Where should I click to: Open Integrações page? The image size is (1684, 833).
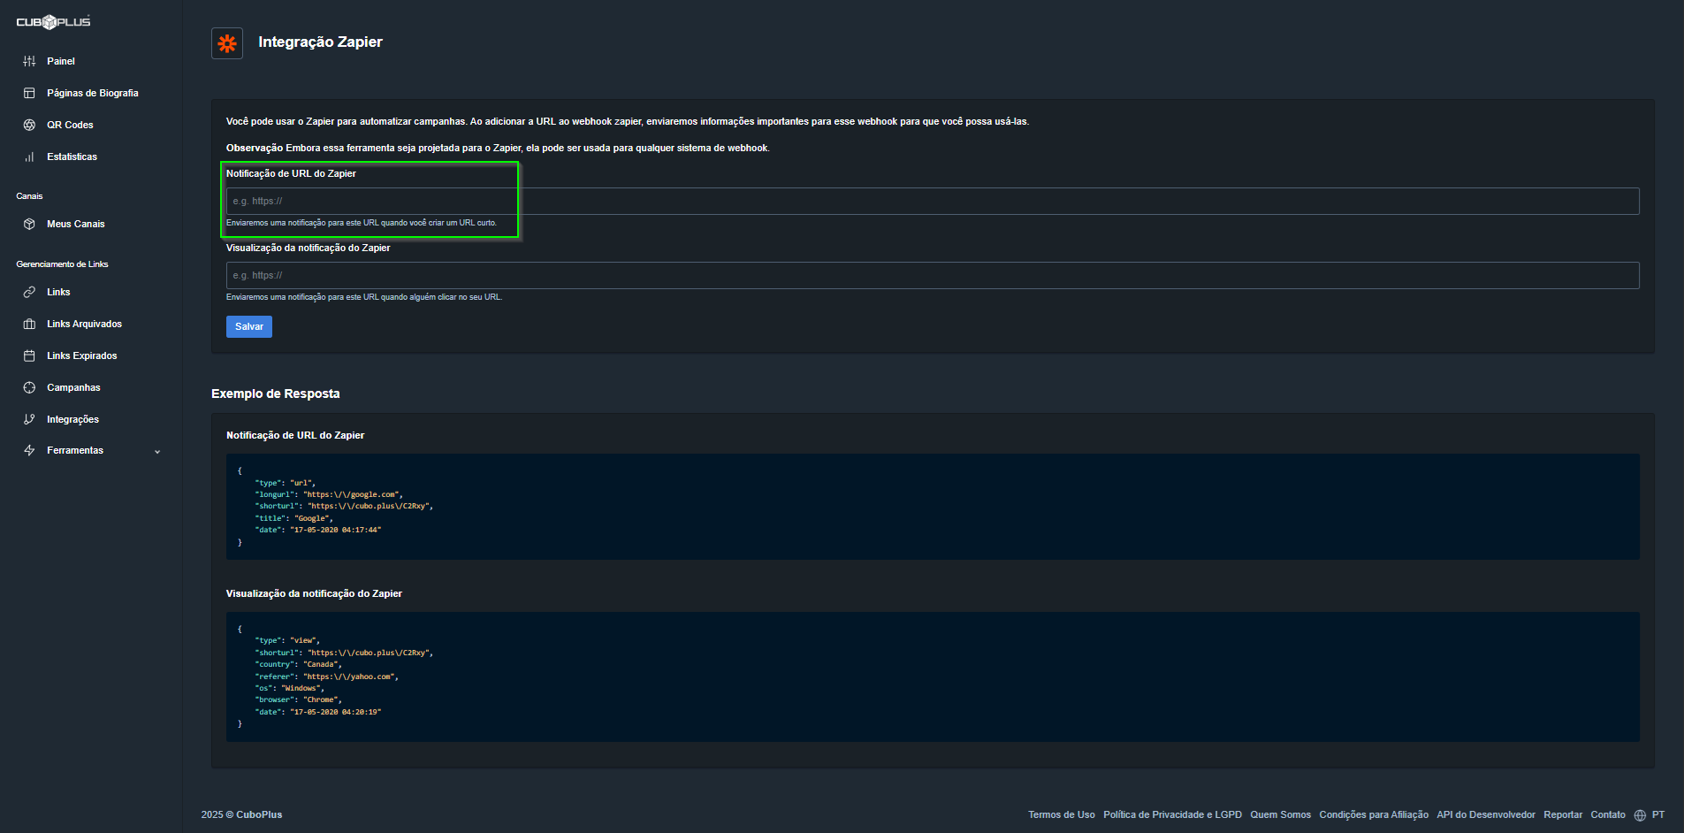72,419
